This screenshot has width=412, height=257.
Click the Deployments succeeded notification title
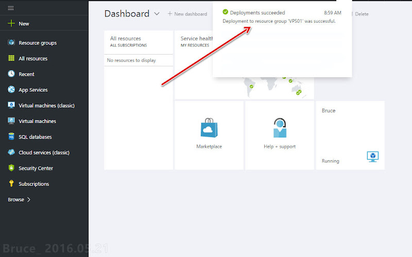click(x=257, y=12)
